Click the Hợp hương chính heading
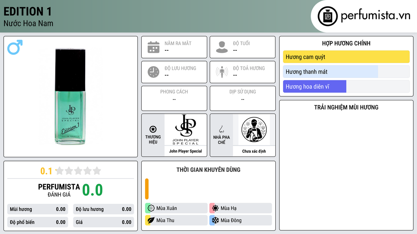 coord(346,43)
